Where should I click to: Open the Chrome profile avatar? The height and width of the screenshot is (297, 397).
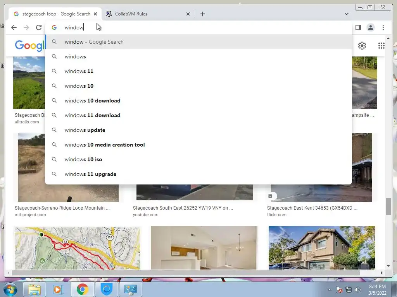(371, 27)
